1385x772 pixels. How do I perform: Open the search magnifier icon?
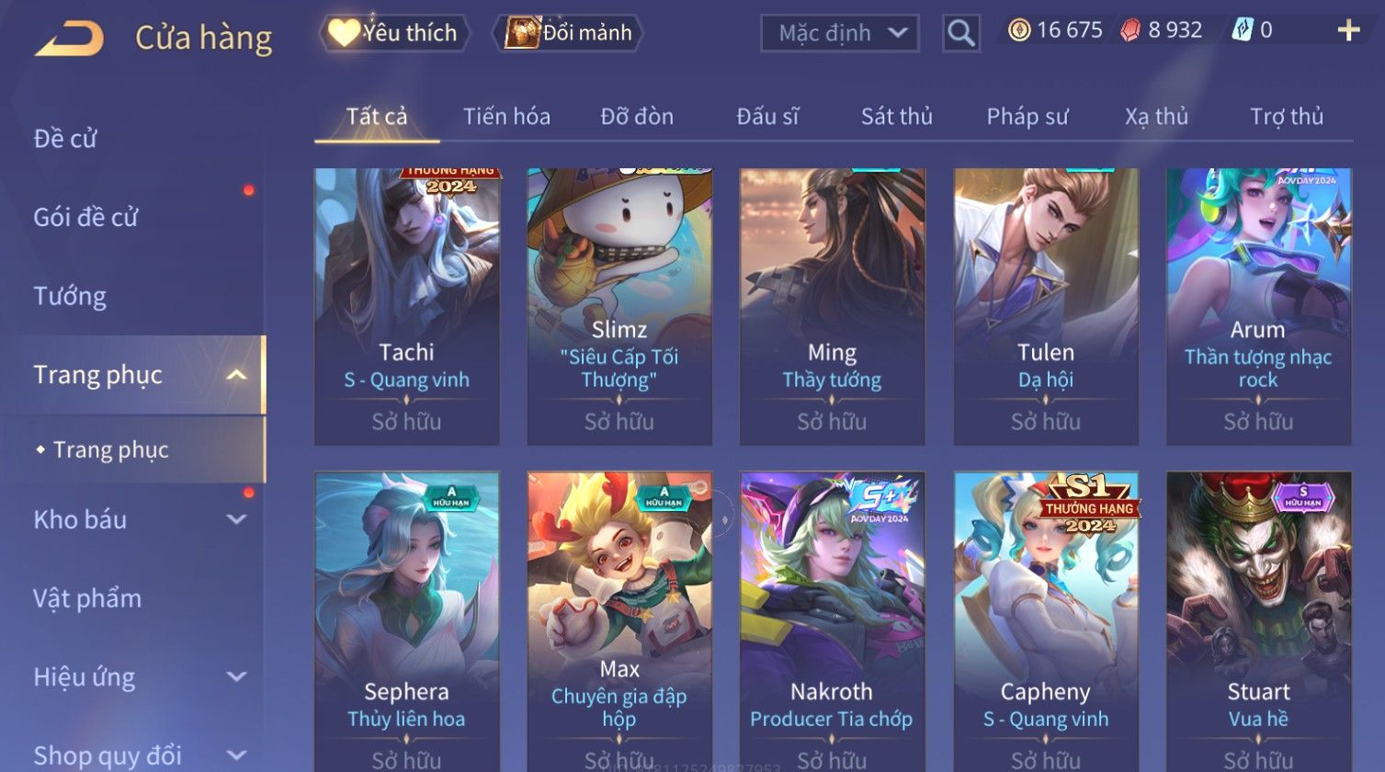(x=961, y=33)
